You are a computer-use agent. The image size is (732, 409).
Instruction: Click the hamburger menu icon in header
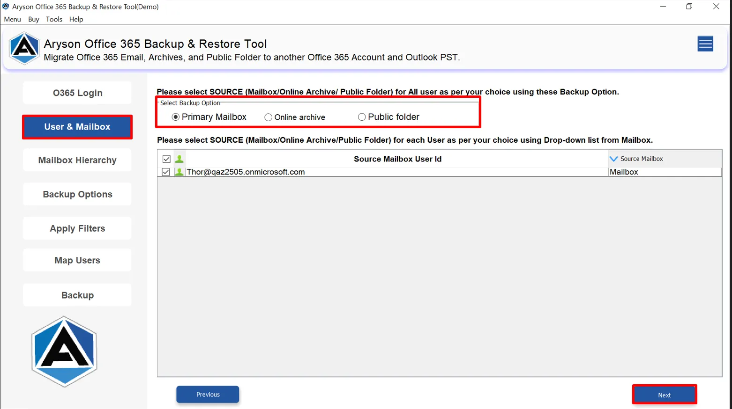click(705, 44)
